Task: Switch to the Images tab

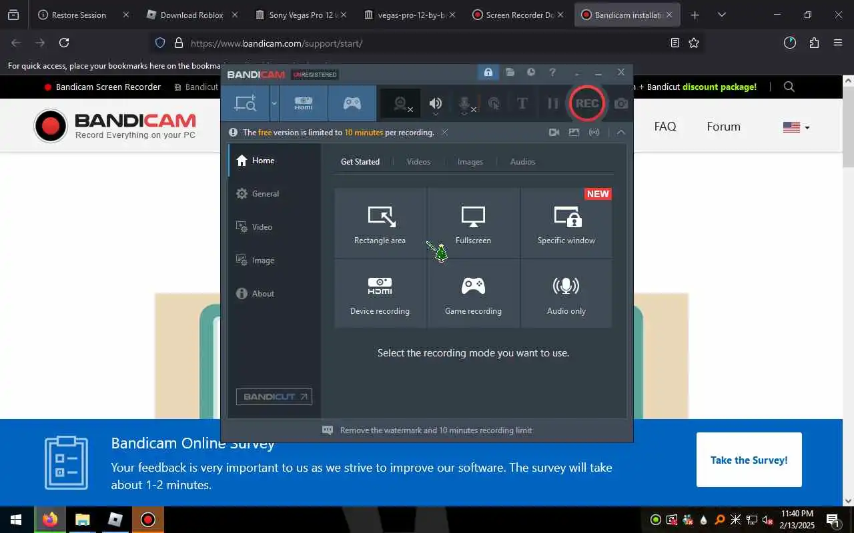Action: pyautogui.click(x=470, y=162)
